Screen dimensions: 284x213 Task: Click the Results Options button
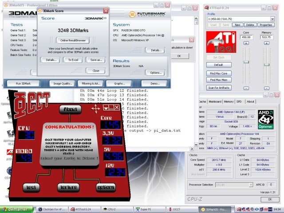tap(156, 73)
